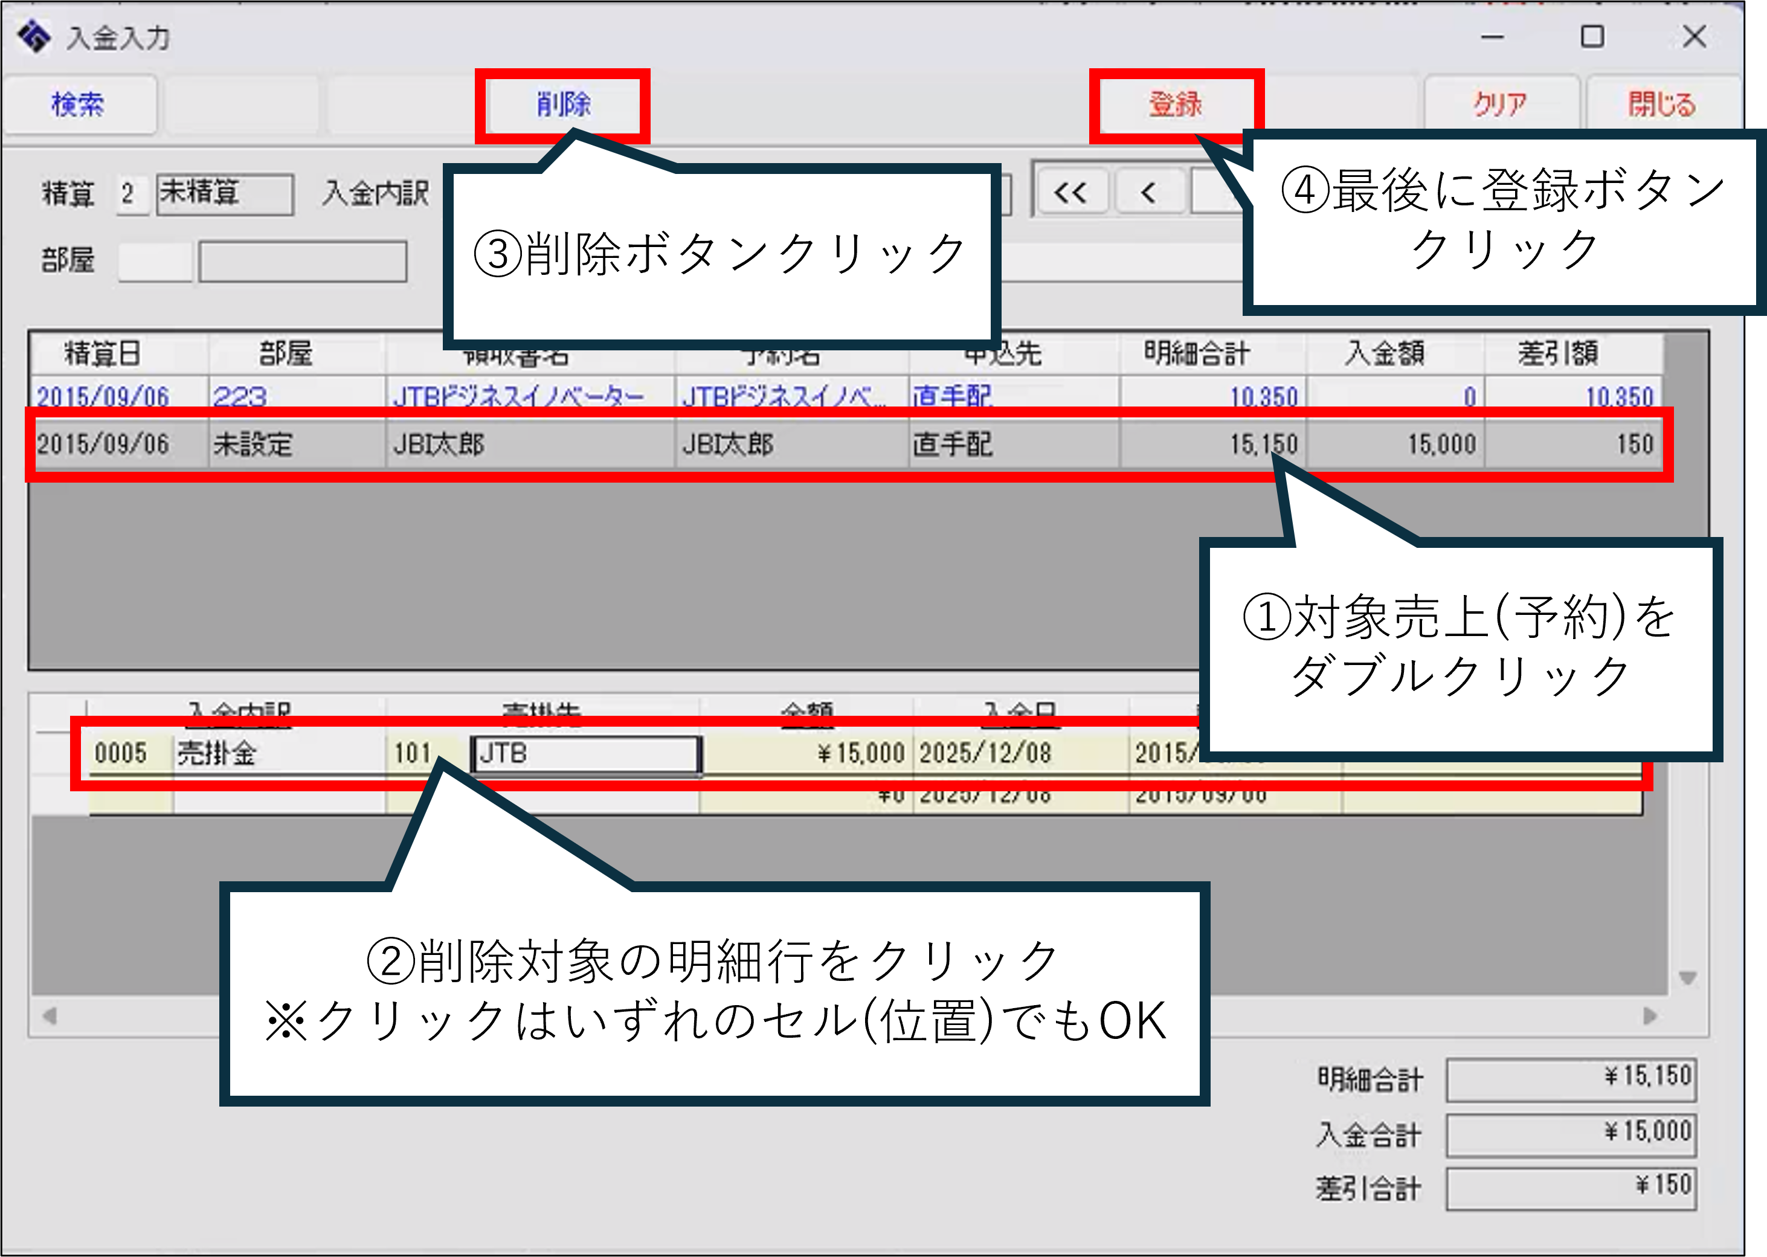Click the 部屋 room number input field
Viewport: 1767px width, 1257px height.
[155, 261]
